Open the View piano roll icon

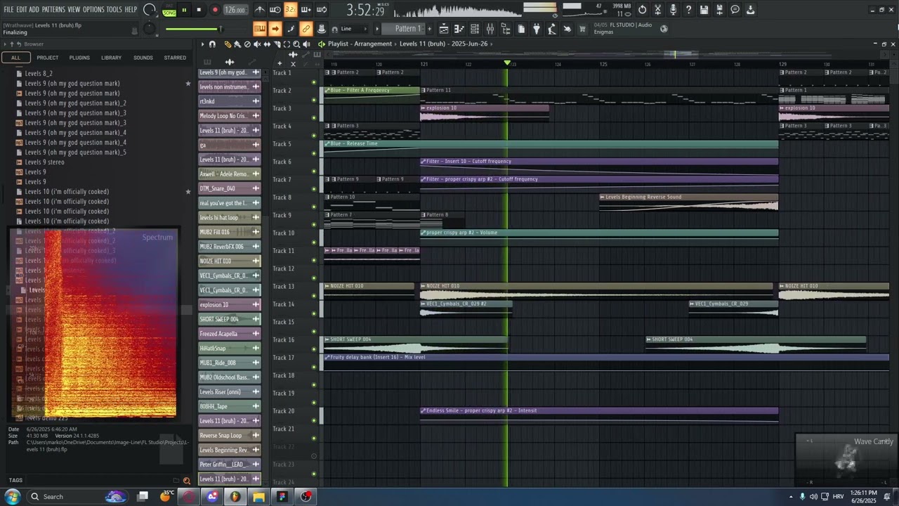459,29
